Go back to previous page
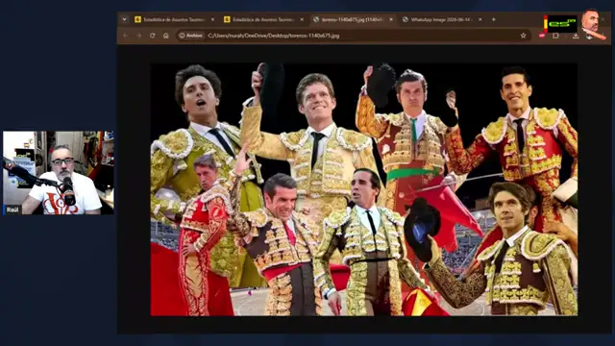The height and width of the screenshot is (346, 615). [126, 36]
